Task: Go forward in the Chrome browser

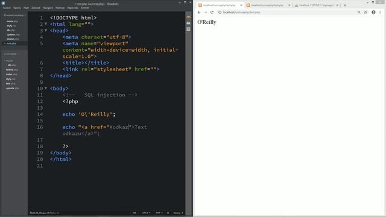Action: point(206,12)
